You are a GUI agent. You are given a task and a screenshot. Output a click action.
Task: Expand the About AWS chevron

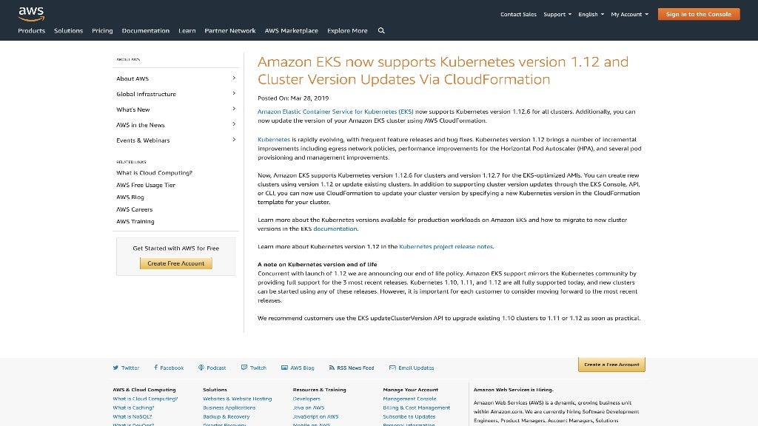(234, 78)
